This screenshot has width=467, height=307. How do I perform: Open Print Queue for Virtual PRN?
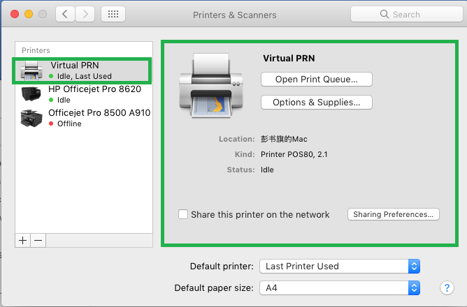tap(317, 80)
